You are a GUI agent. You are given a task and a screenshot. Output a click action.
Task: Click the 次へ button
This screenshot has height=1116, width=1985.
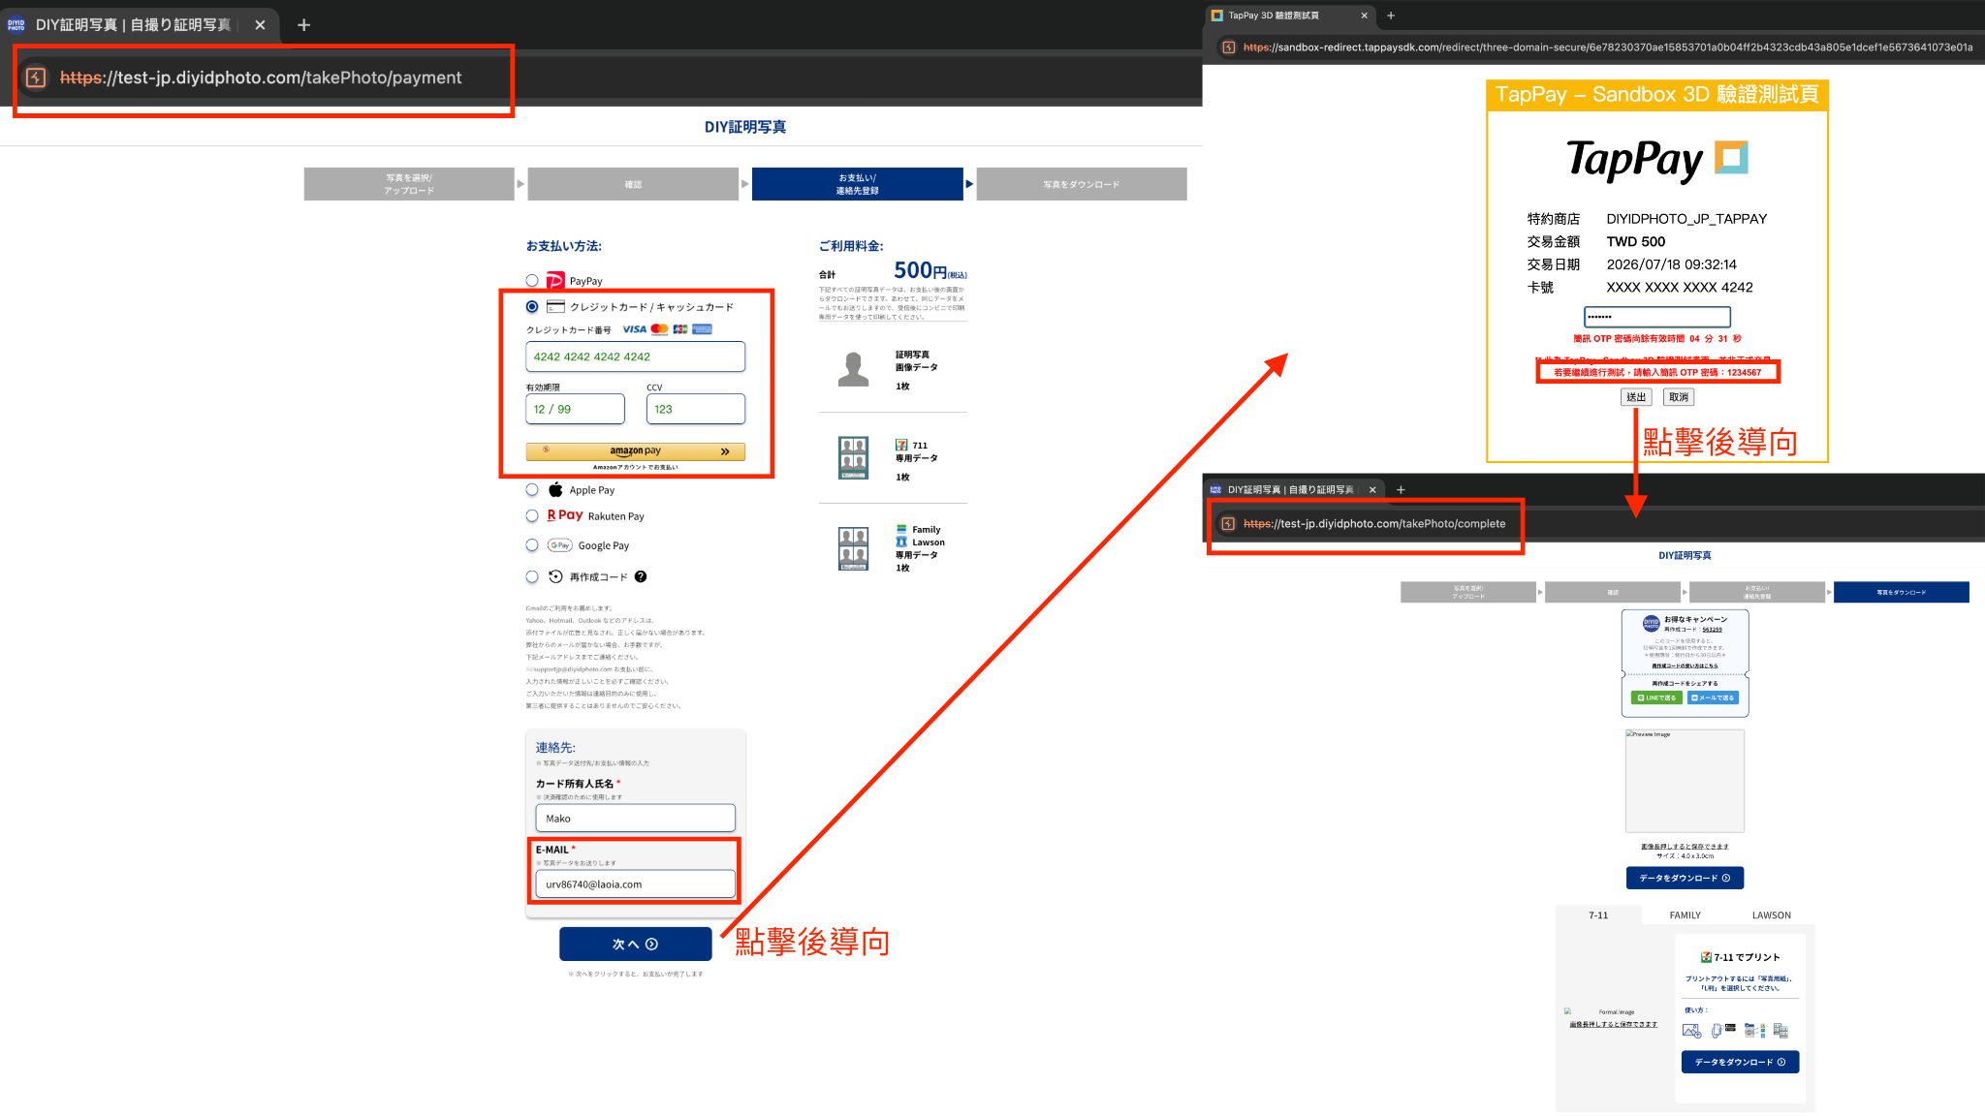click(636, 944)
